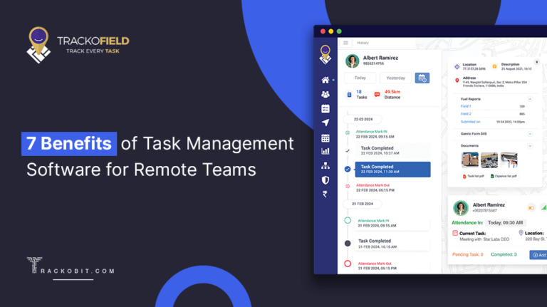
Task: Collapse the Fuel Reports section
Action: coord(529,98)
